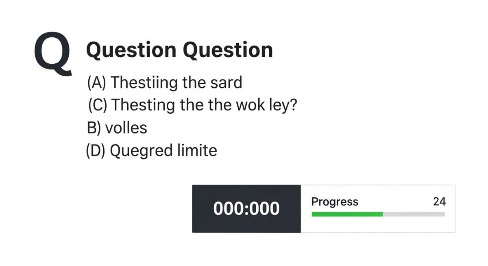Click the second word "Question" in the heading

(228, 50)
